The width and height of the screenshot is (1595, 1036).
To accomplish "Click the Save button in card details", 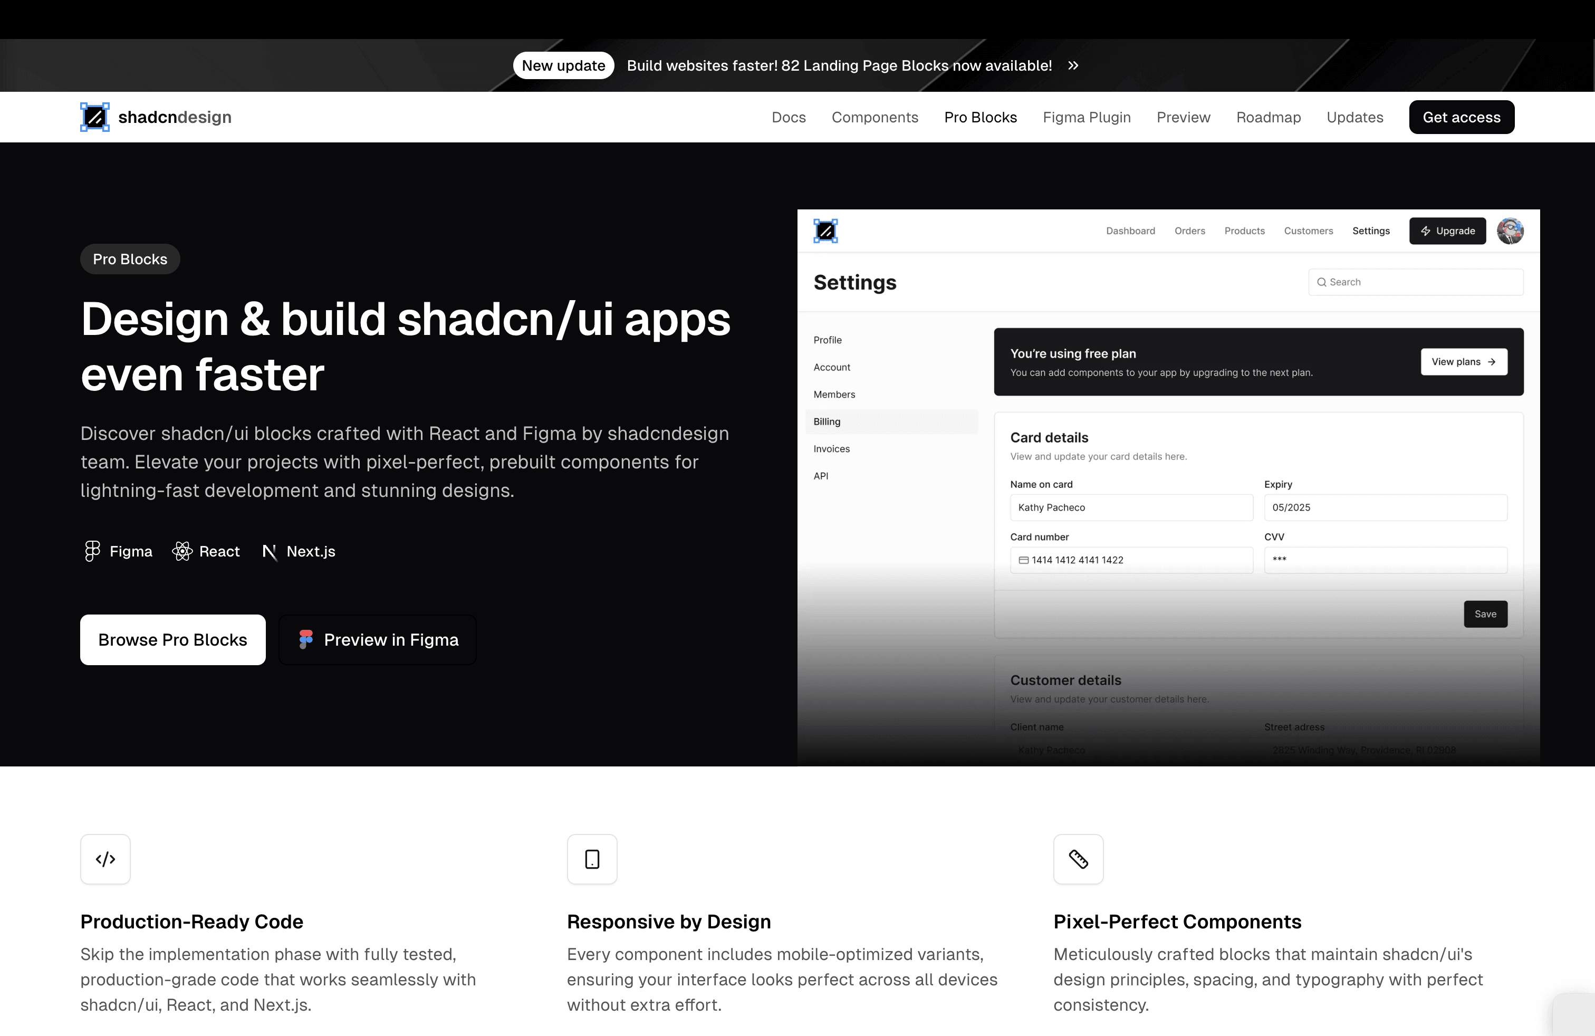I will click(1486, 613).
